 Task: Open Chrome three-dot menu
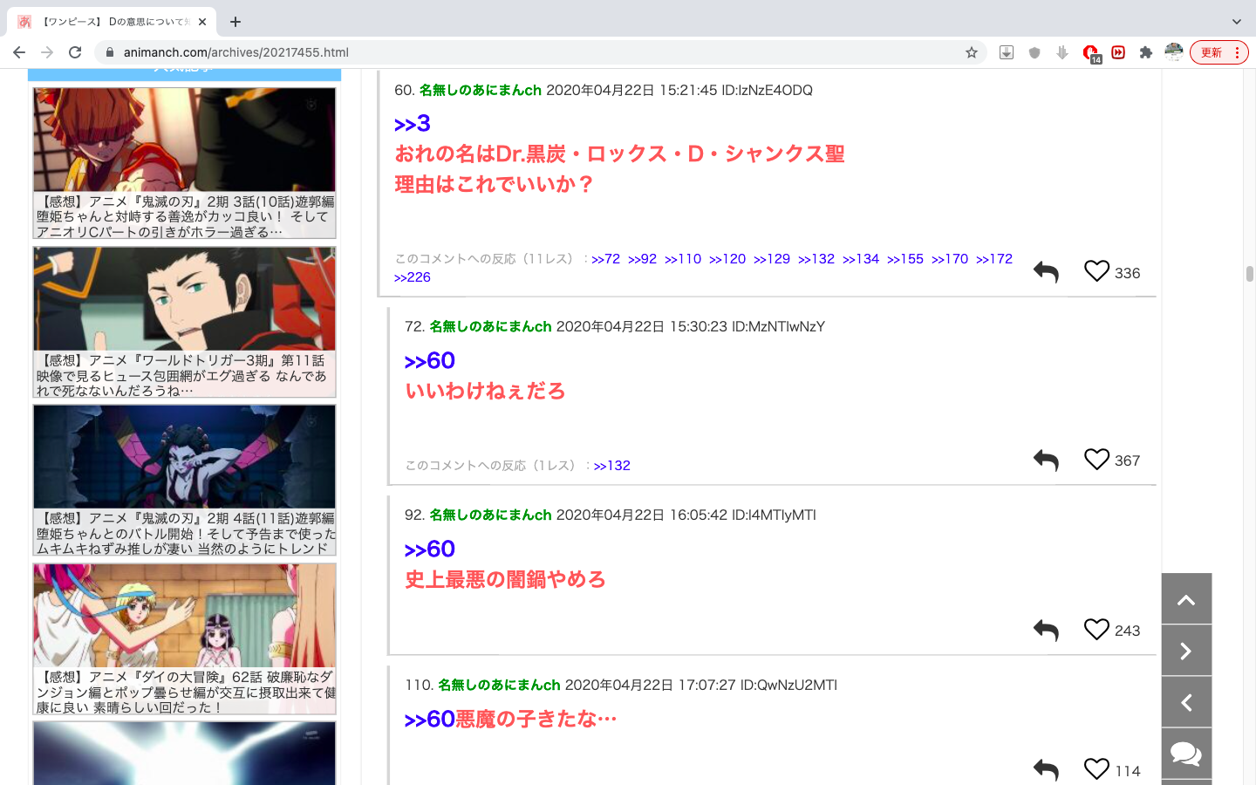click(x=1237, y=52)
